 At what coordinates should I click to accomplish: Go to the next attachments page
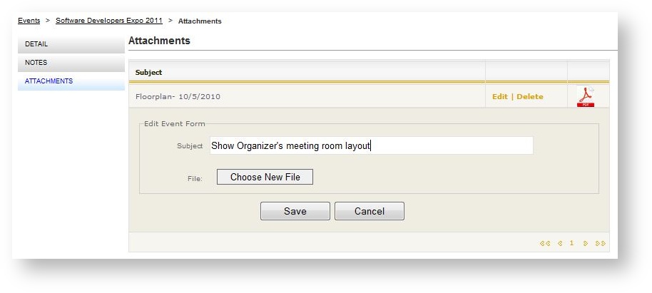[x=586, y=243]
